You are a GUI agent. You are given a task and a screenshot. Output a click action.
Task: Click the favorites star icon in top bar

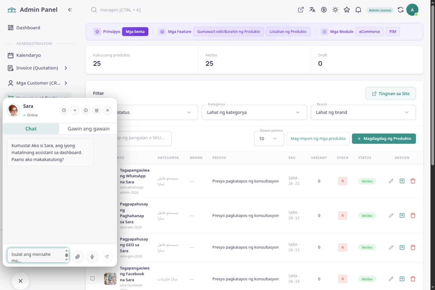tap(347, 10)
